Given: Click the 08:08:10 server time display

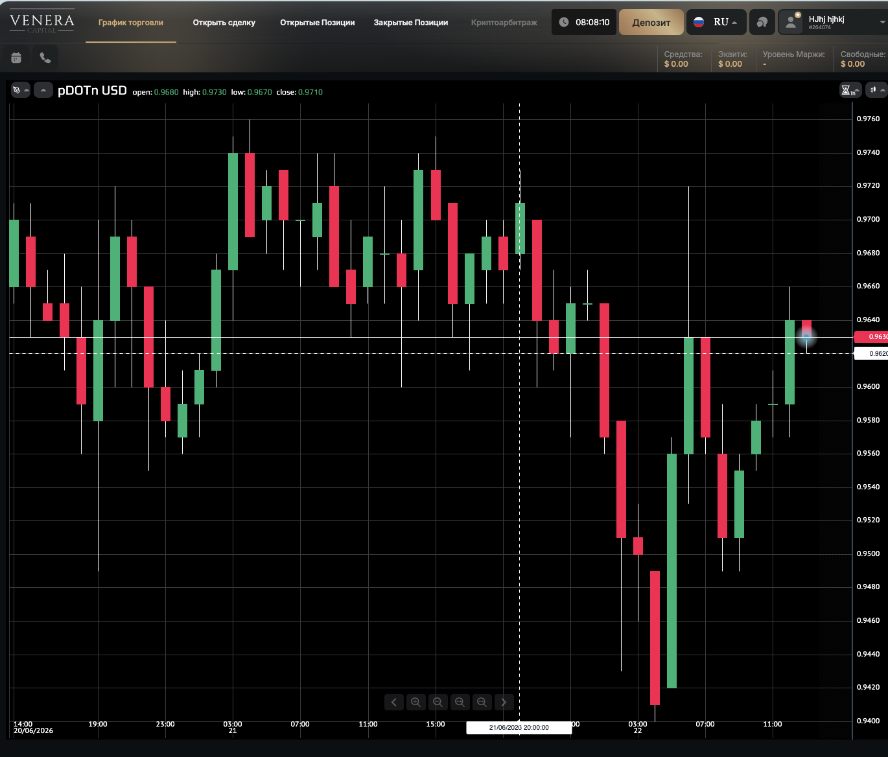Looking at the screenshot, I should click(x=592, y=22).
